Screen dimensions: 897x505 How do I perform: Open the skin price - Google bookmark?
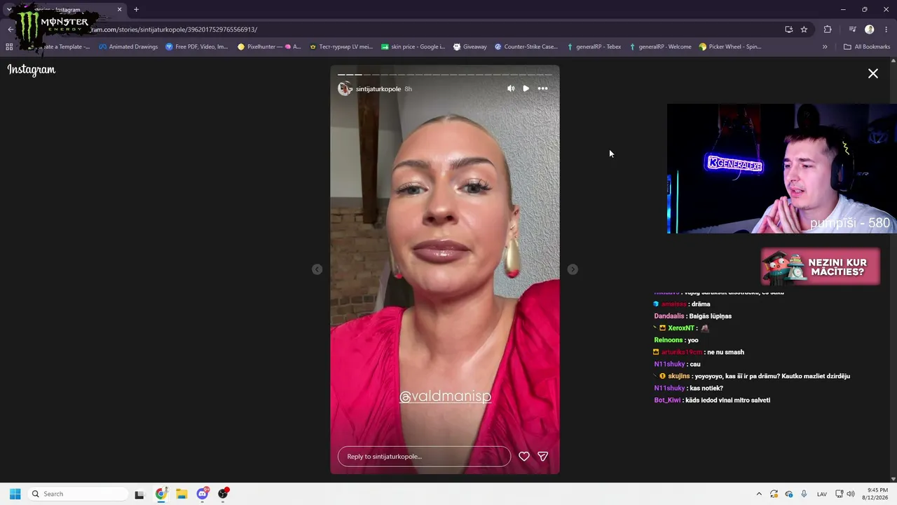[413, 47]
